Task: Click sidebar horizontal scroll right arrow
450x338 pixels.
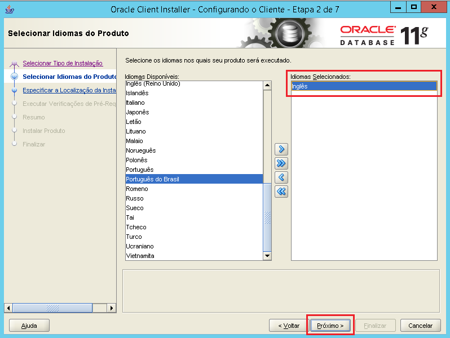Action: 112,308
